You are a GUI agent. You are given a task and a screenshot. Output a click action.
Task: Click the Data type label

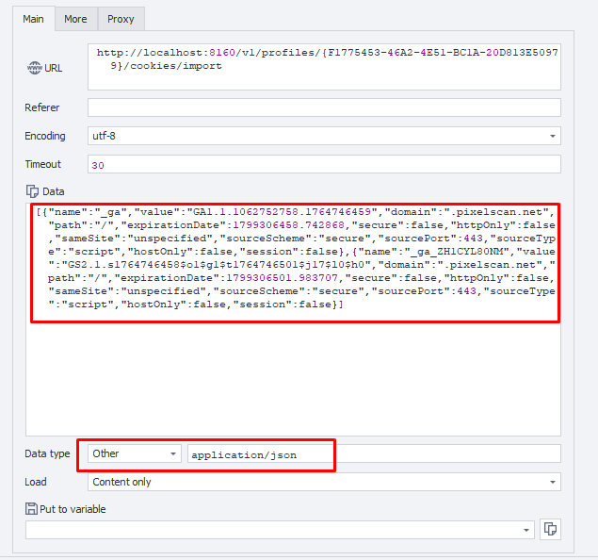pos(47,453)
